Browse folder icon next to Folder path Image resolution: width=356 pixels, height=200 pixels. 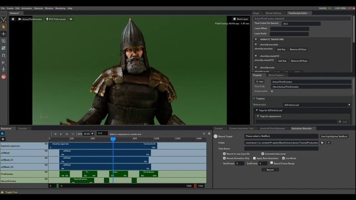tap(323, 143)
